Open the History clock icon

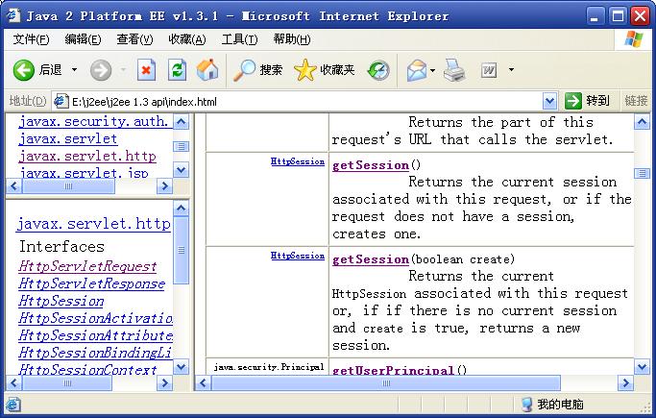click(378, 70)
